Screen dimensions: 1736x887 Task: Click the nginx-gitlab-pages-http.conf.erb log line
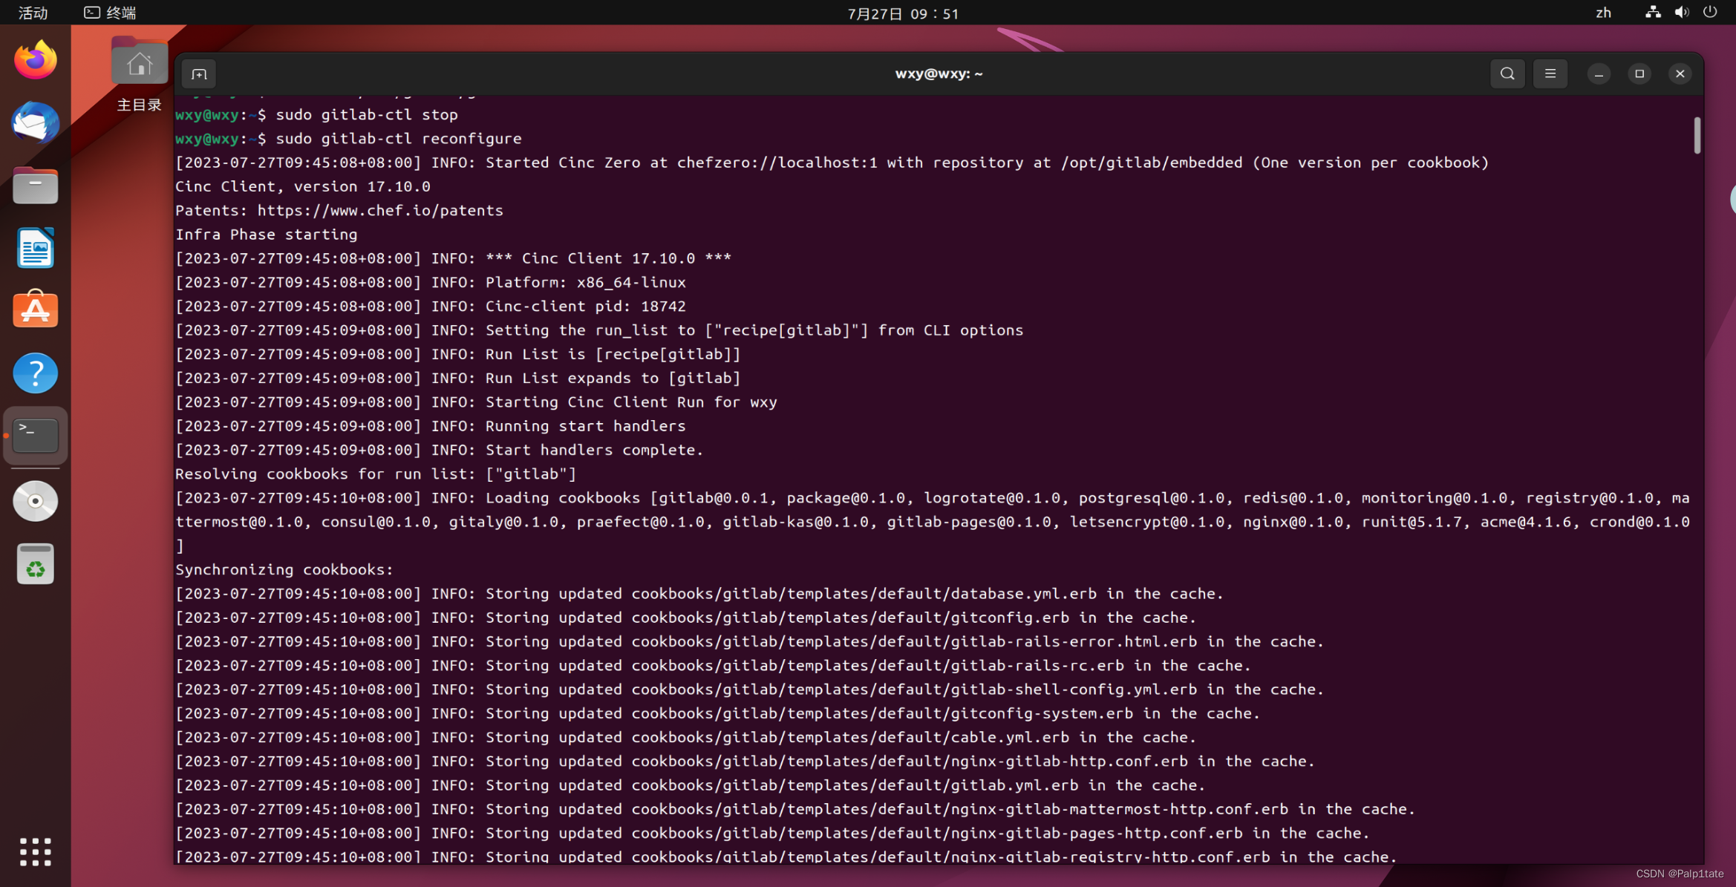click(773, 833)
